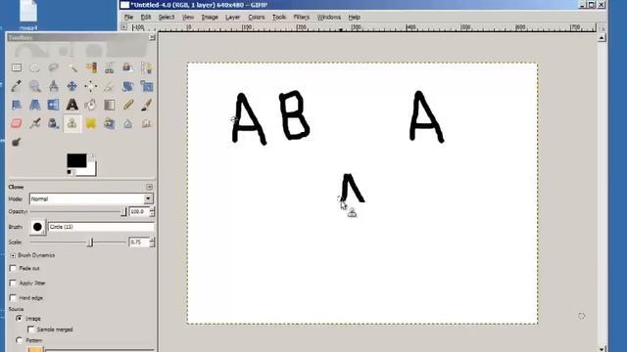Select the Text tool

pyautogui.click(x=72, y=105)
